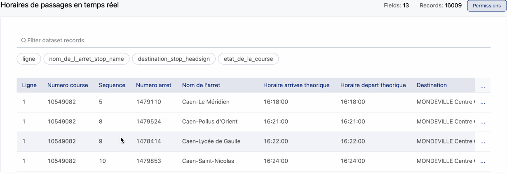Sort by Nom de l'arret header
The width and height of the screenshot is (507, 173).
201,85
